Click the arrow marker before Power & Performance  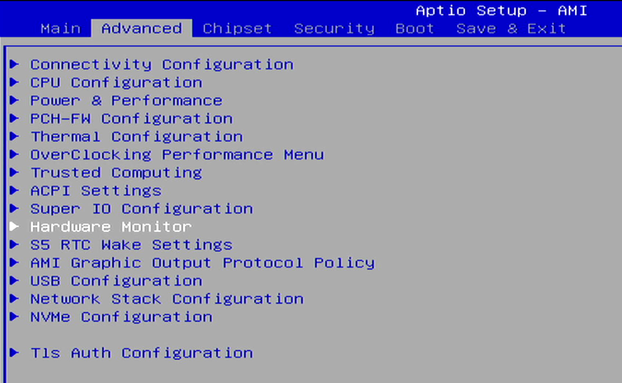14,100
